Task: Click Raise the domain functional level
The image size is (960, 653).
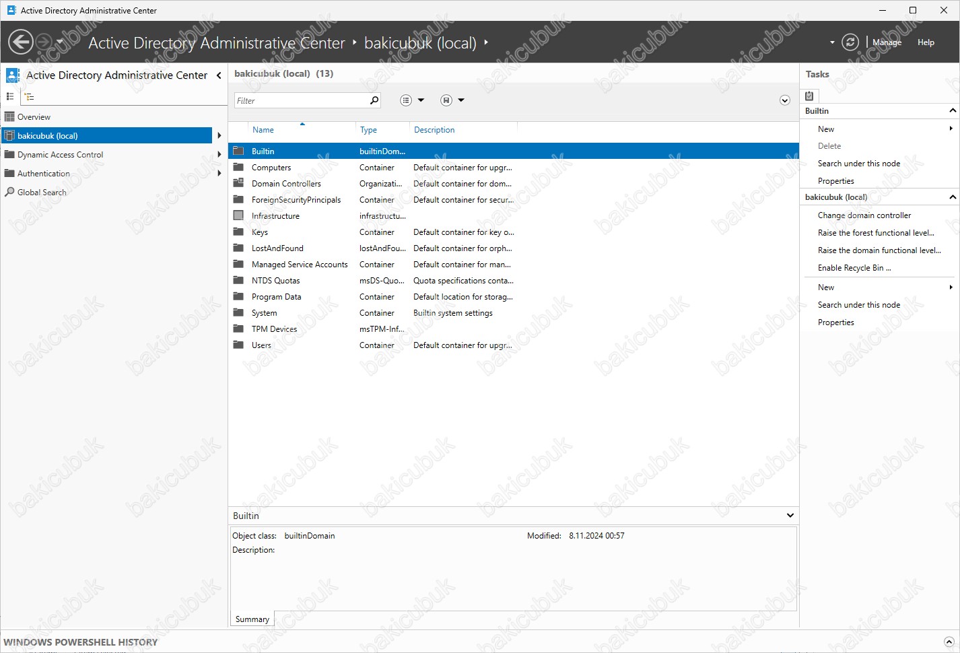Action: (879, 250)
